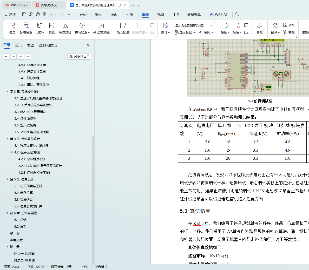Select the 画笔 pen tool
Screen dimensions: 309x270
pos(260,28)
